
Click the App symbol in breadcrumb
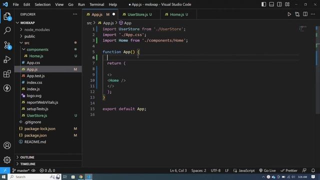(125, 23)
